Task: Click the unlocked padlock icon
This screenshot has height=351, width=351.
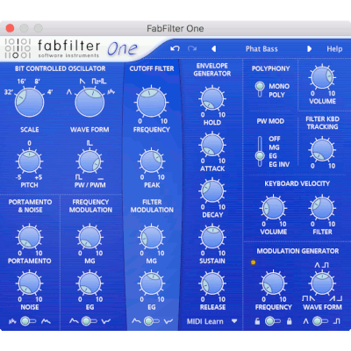Action: pyautogui.click(x=257, y=321)
